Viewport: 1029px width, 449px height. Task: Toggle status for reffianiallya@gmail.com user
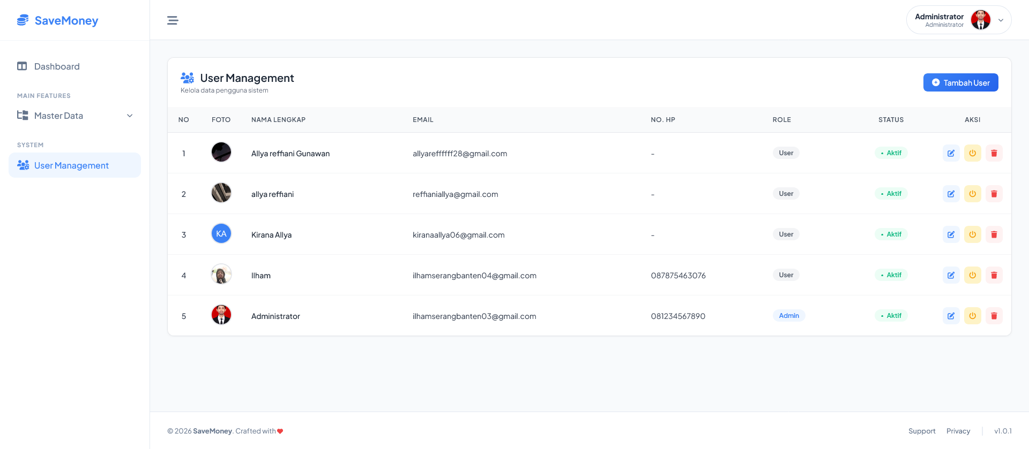click(973, 194)
